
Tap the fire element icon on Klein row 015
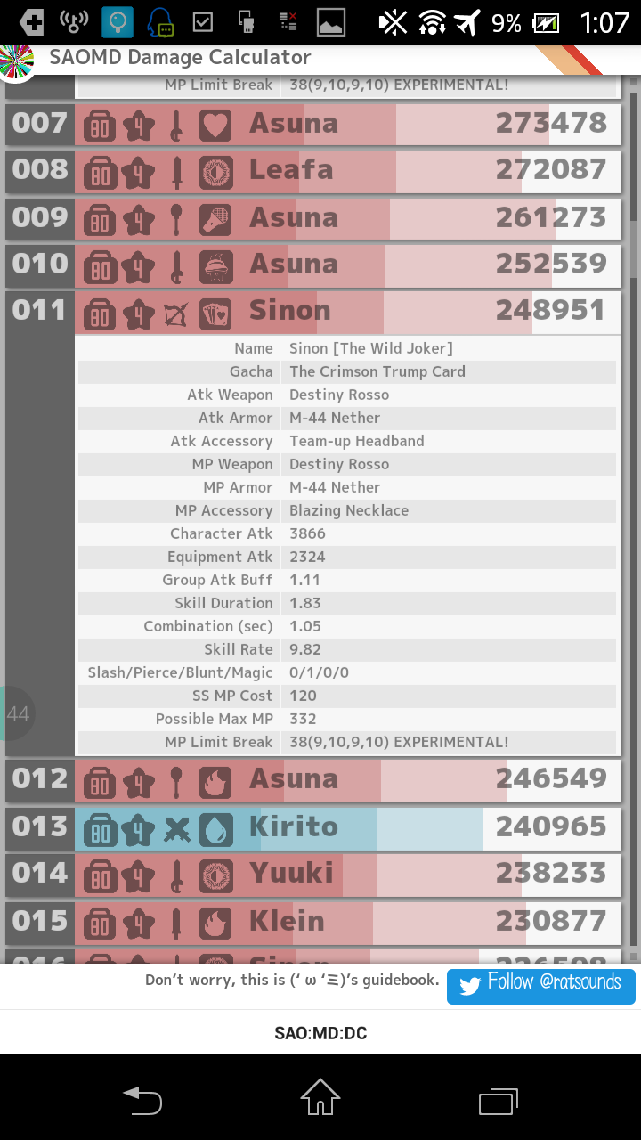pyautogui.click(x=215, y=923)
